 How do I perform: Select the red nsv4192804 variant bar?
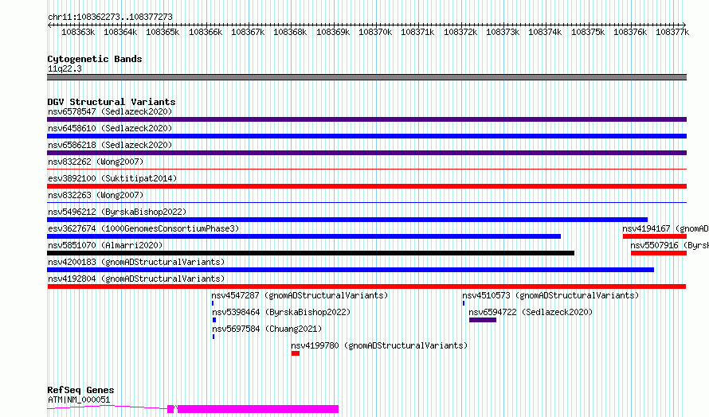tap(366, 286)
